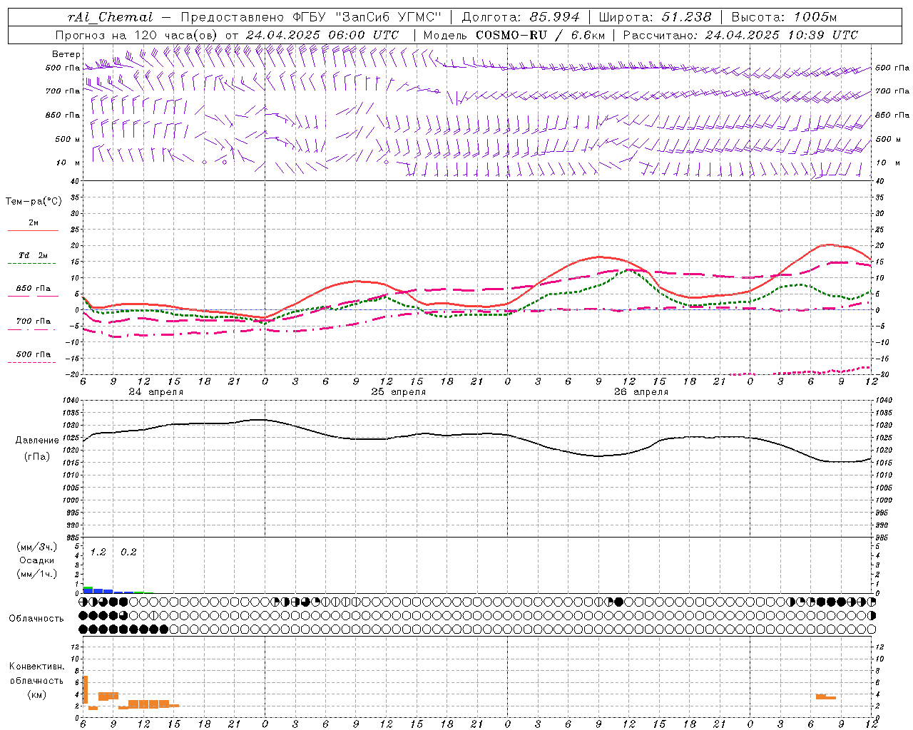
Task: Click the Тем-ра(°C) axis title
Action: click(x=34, y=202)
